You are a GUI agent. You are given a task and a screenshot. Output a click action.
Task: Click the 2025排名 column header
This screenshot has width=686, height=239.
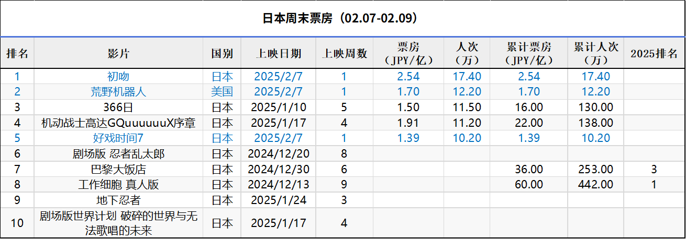coord(654,53)
